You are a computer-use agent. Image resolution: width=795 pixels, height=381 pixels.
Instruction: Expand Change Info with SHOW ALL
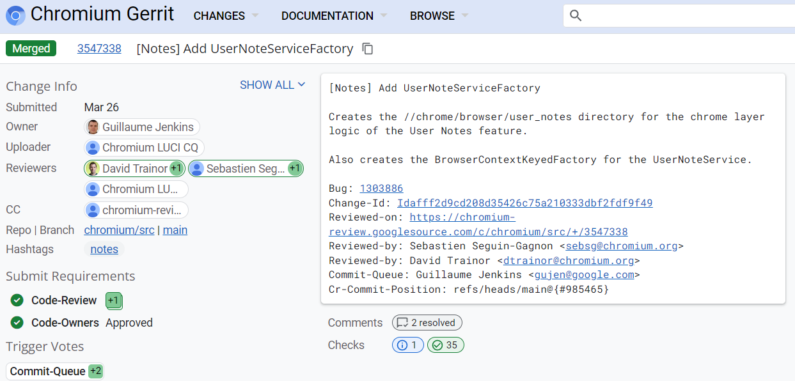tap(272, 85)
